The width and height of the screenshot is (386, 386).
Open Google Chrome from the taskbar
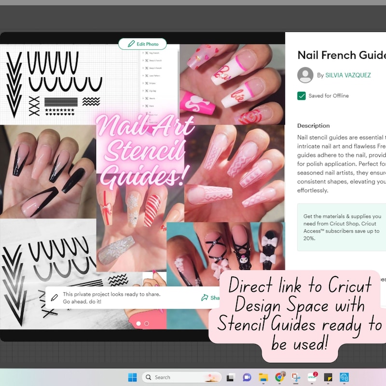(279, 377)
